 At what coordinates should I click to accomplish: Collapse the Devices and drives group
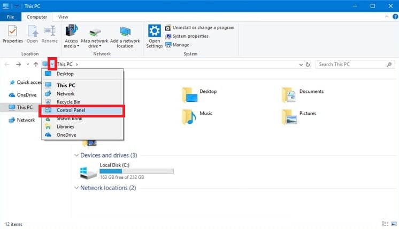76,155
